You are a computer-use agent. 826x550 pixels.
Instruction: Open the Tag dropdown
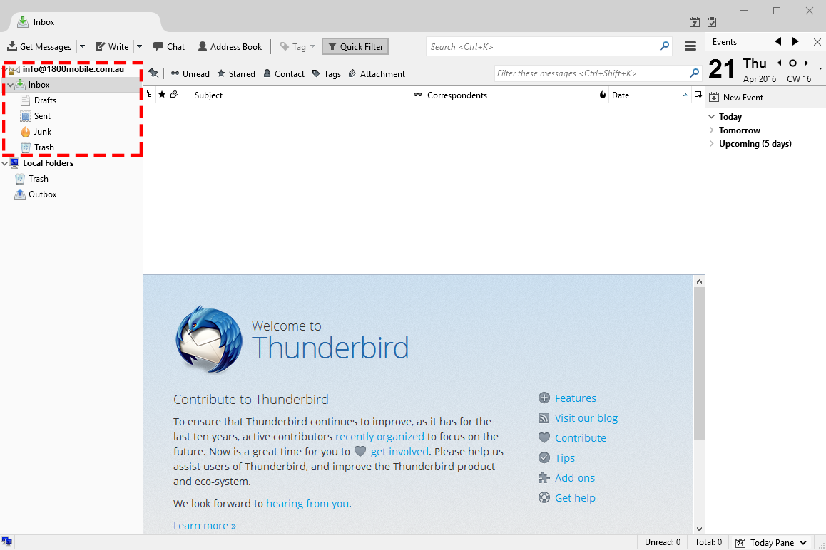(297, 47)
